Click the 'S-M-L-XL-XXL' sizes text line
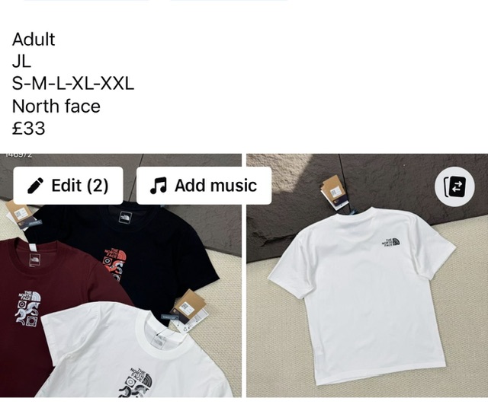 pyautogui.click(x=73, y=84)
